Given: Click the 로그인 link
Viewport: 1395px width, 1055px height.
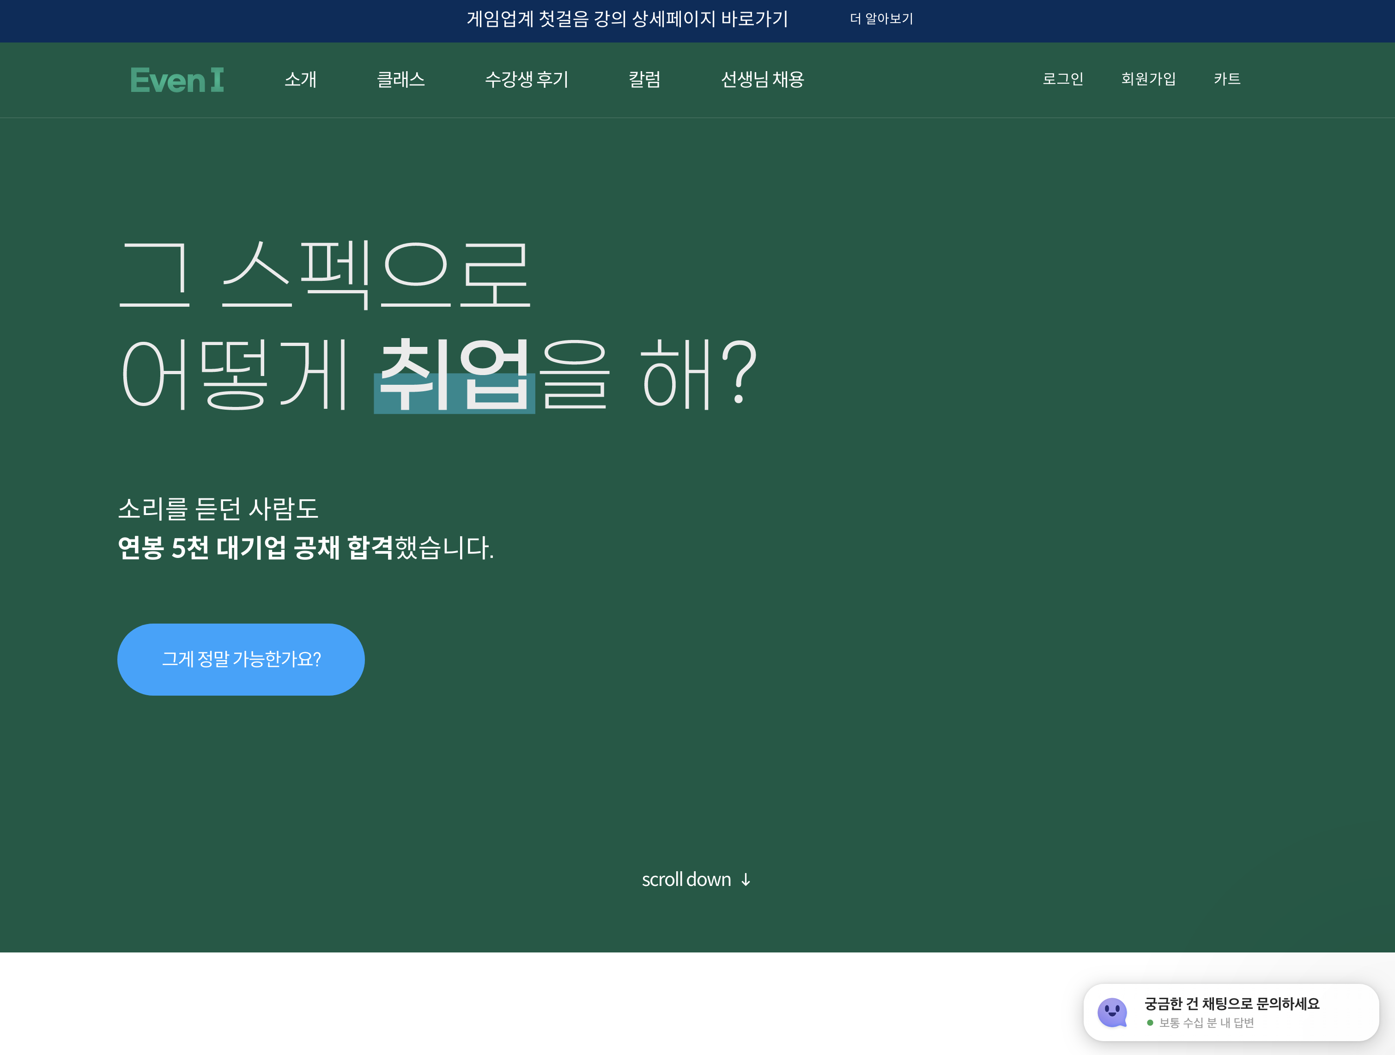Looking at the screenshot, I should pos(1062,79).
